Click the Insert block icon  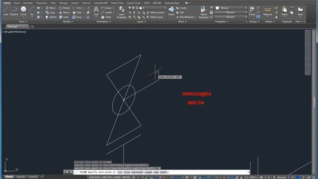(171, 11)
